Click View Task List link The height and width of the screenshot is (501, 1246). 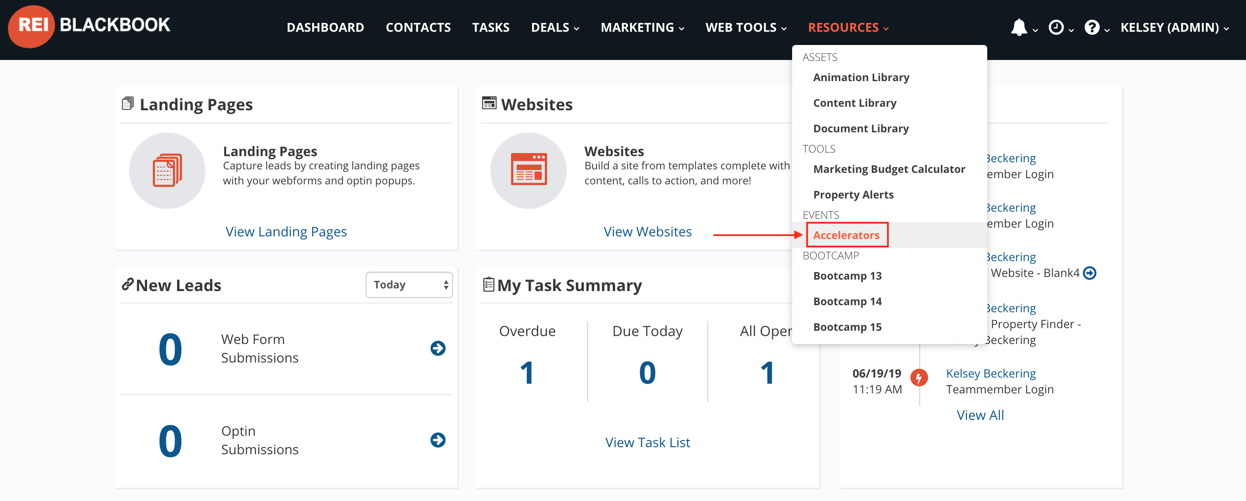point(647,442)
